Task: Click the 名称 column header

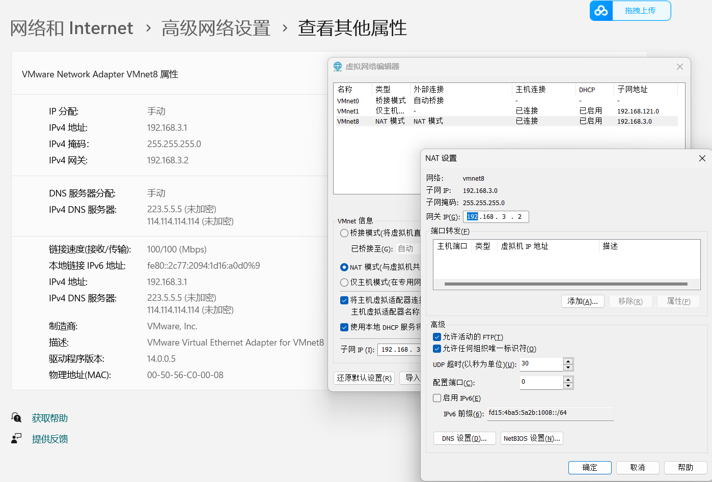Action: pyautogui.click(x=353, y=90)
